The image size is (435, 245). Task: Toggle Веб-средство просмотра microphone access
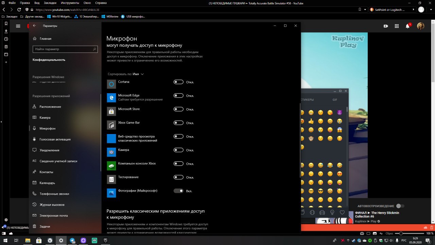point(178,136)
